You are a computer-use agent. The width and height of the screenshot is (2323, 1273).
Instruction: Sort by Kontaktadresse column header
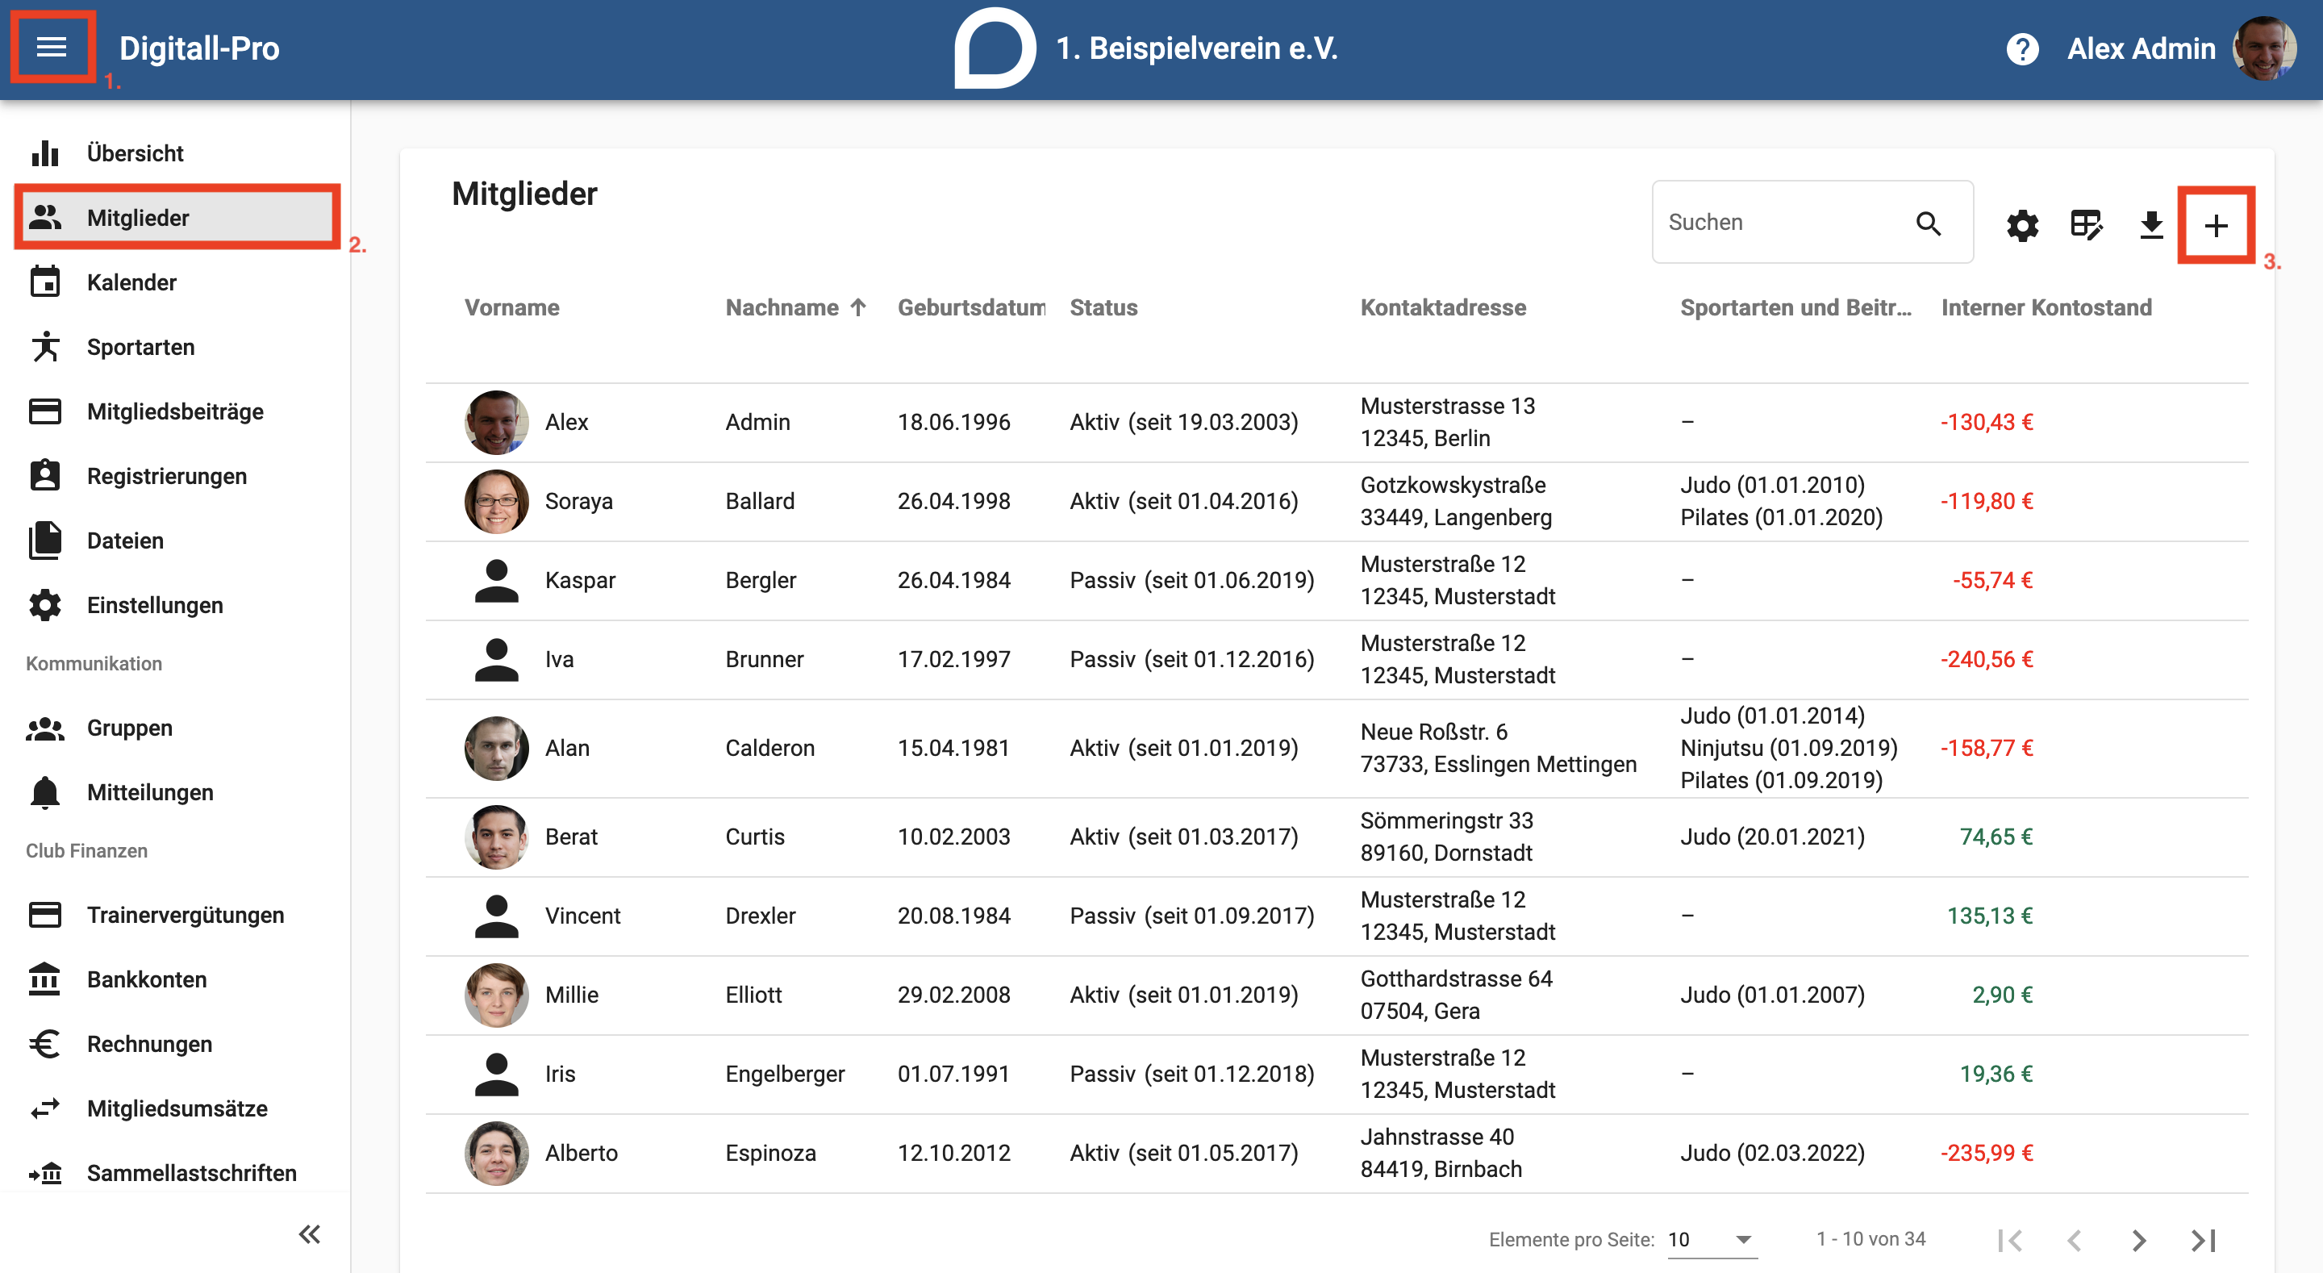[x=1443, y=307]
